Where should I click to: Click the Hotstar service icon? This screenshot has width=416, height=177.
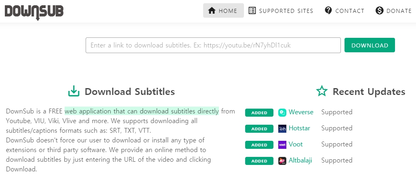click(282, 129)
